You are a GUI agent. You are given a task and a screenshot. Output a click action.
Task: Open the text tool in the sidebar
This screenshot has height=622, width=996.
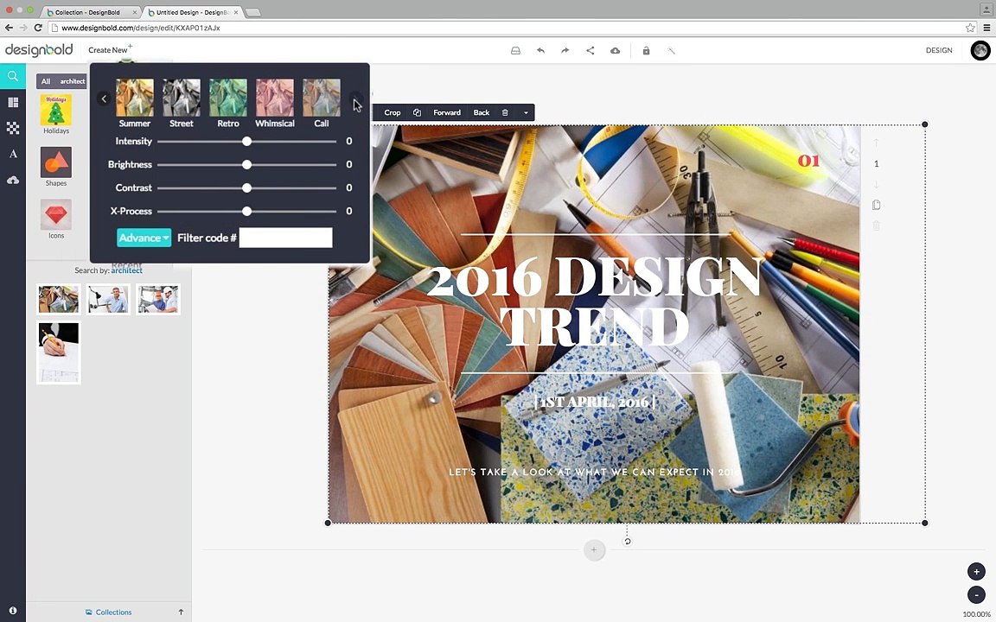[13, 155]
